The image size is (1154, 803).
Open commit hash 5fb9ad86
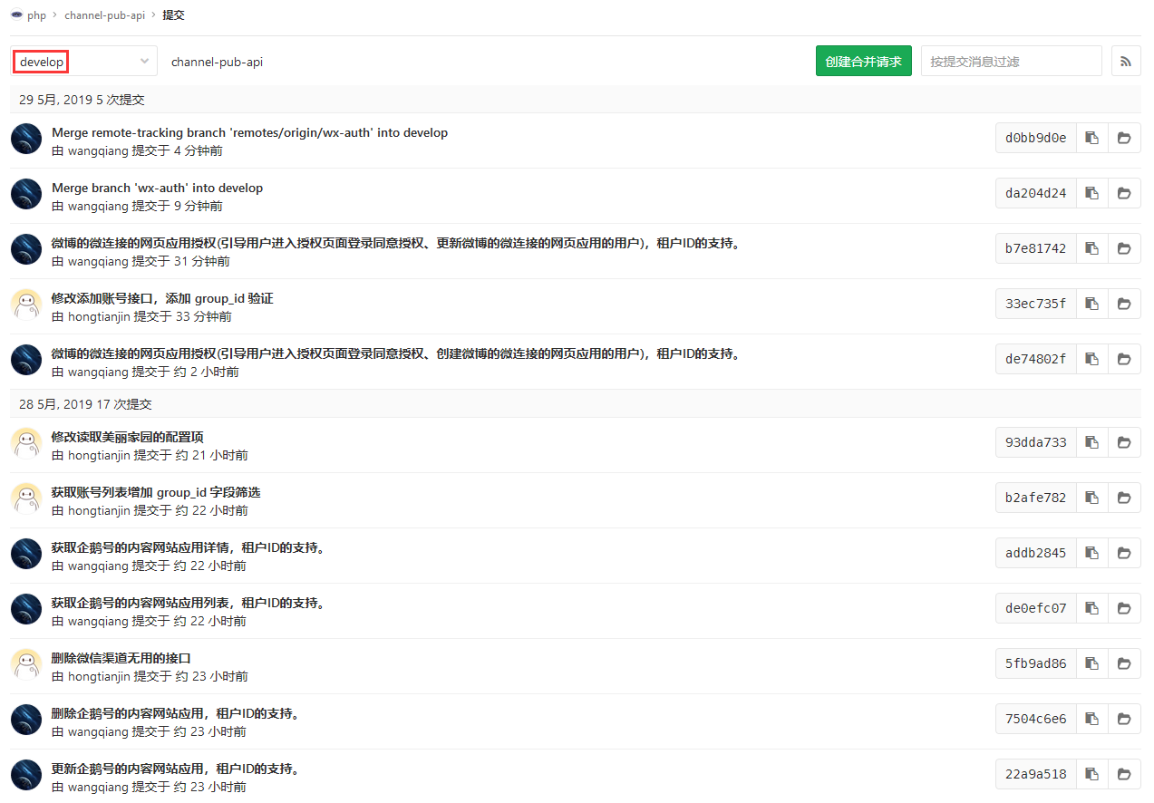pyautogui.click(x=1036, y=663)
